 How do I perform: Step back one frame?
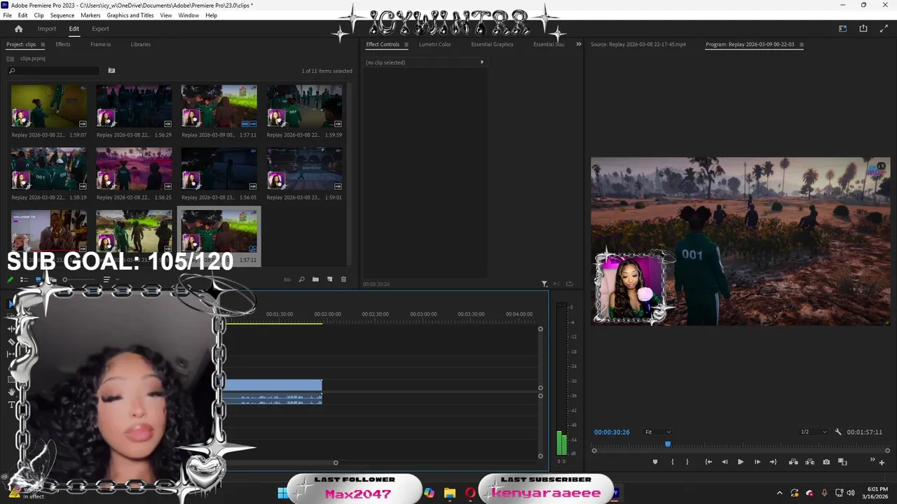(x=725, y=462)
